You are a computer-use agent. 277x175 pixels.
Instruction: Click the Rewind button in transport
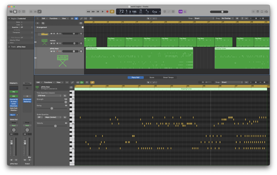pyautogui.click(x=88, y=11)
